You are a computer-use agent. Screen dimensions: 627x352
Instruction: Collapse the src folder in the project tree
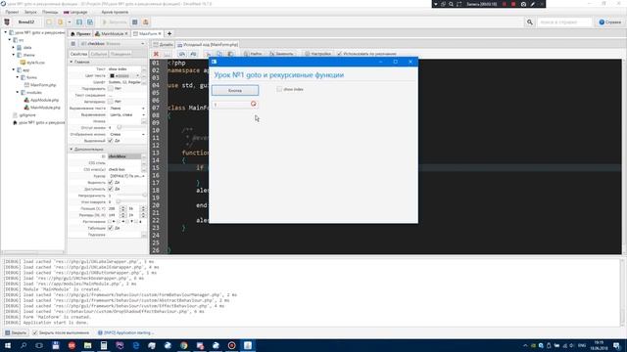[x=10, y=40]
